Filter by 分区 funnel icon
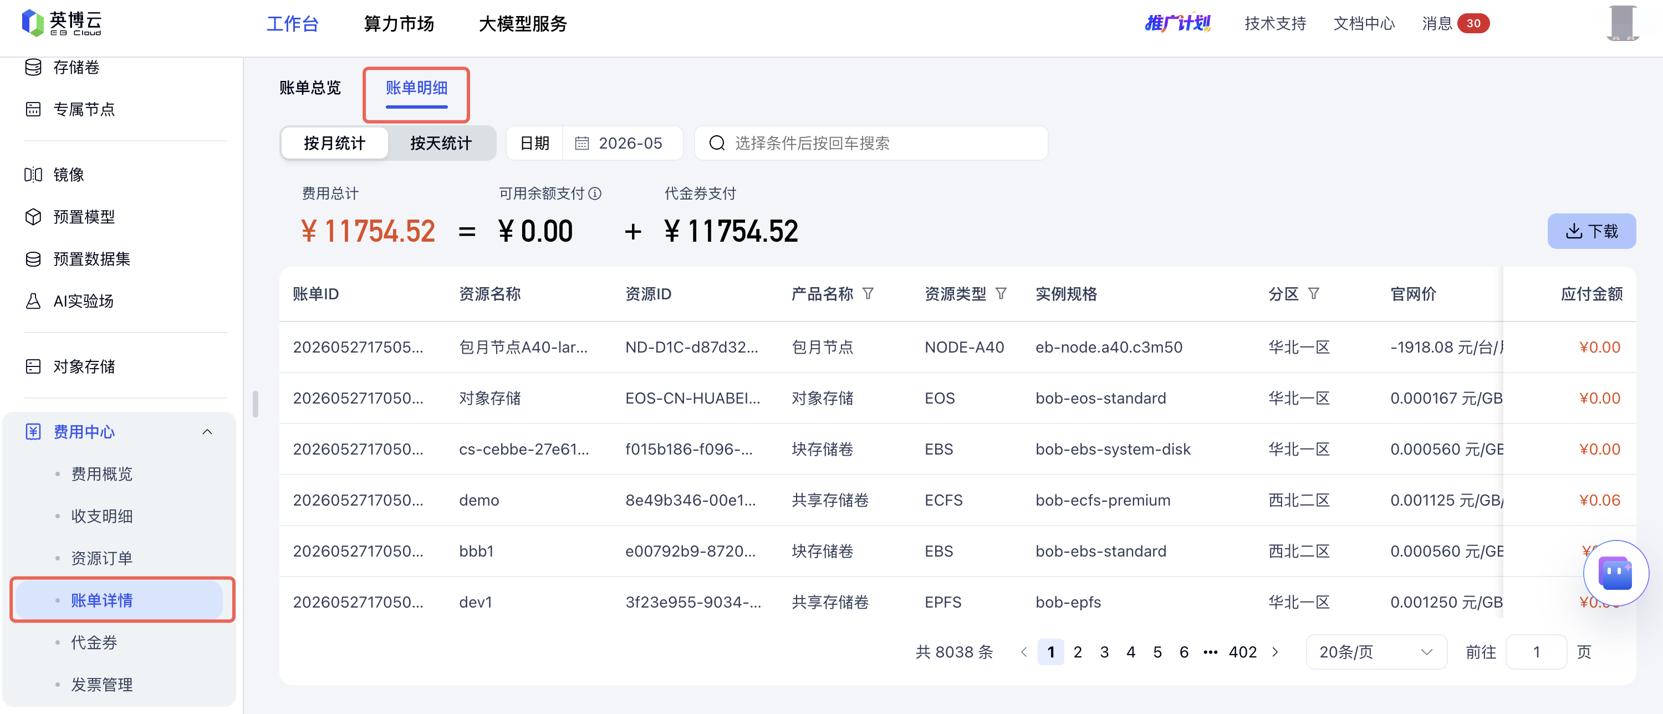The height and width of the screenshot is (714, 1663). [x=1314, y=294]
